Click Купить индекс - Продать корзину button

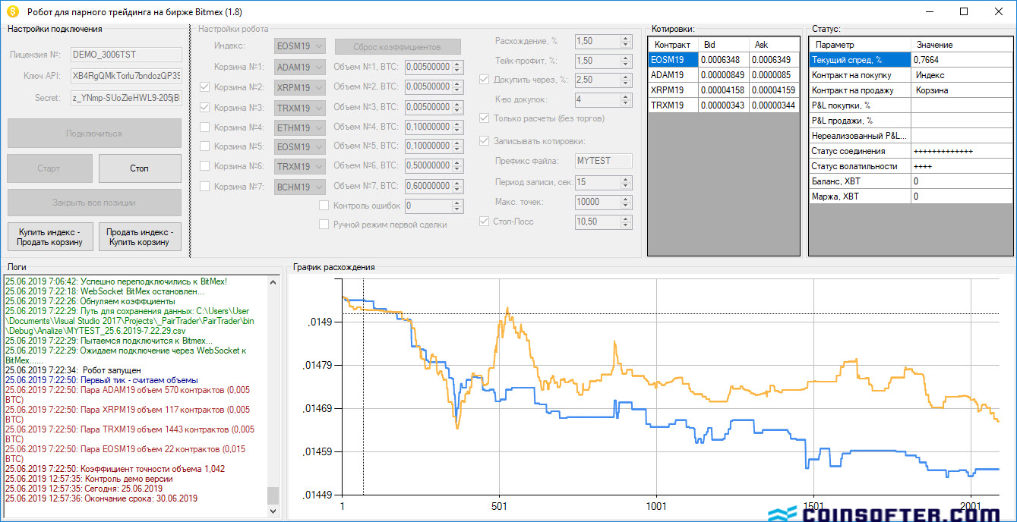pos(51,237)
